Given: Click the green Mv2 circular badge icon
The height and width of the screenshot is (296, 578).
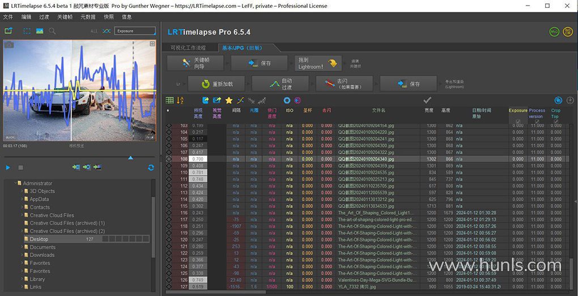Looking at the screenshot, I should click(x=554, y=32).
